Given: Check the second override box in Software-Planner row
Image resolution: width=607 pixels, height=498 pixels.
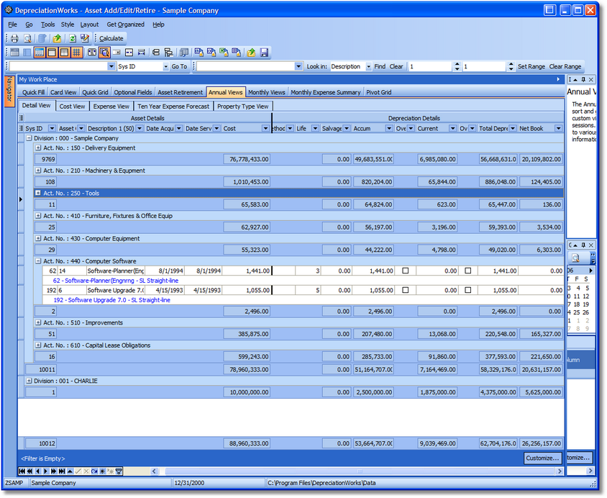Looking at the screenshot, I should click(468, 271).
